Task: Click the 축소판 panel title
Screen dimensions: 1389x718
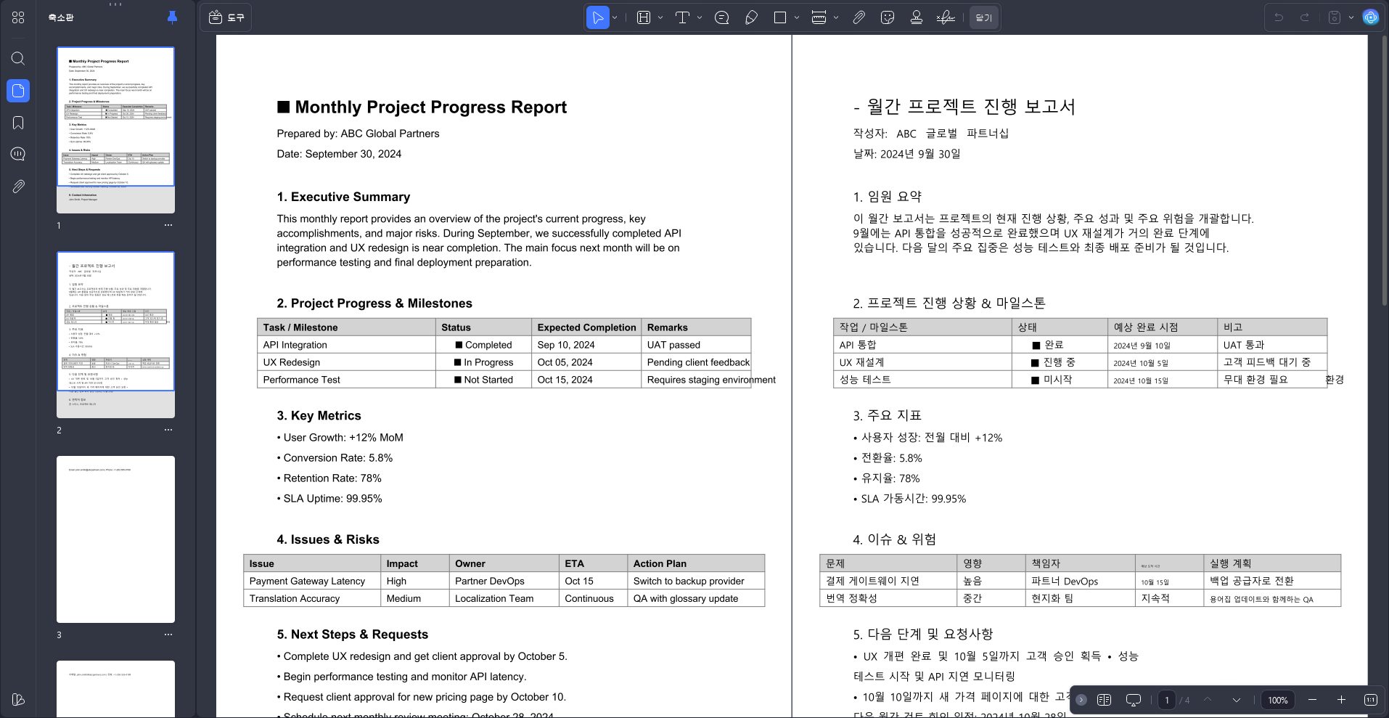Action: (61, 17)
